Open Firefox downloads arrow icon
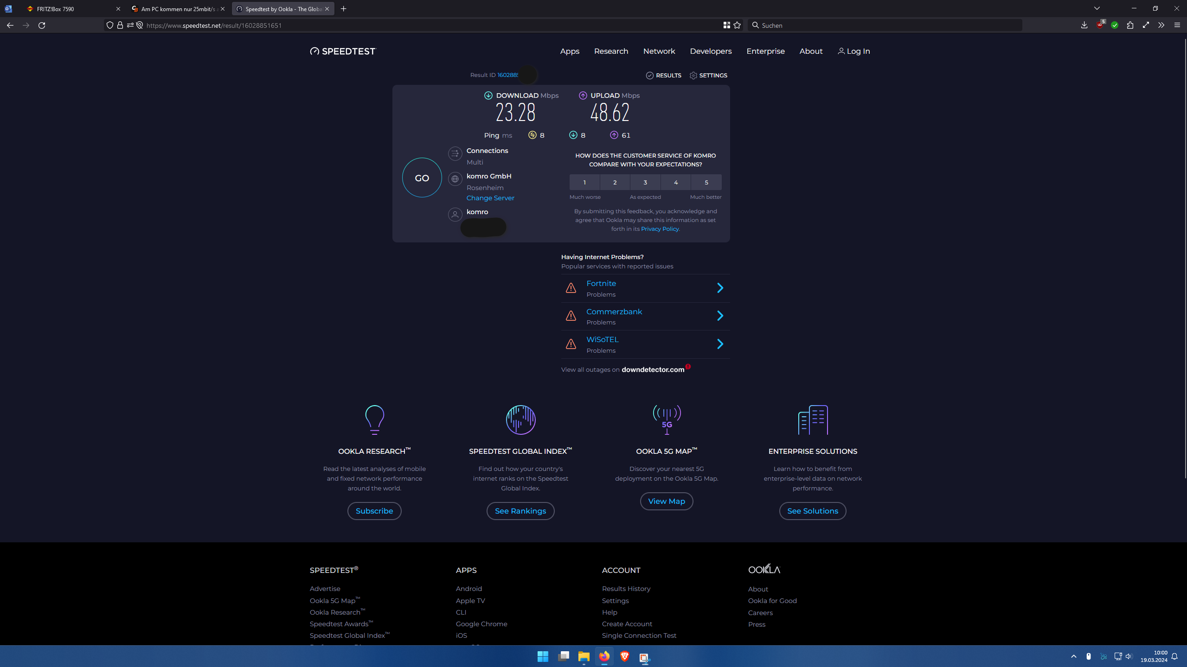The height and width of the screenshot is (667, 1187). (1084, 25)
